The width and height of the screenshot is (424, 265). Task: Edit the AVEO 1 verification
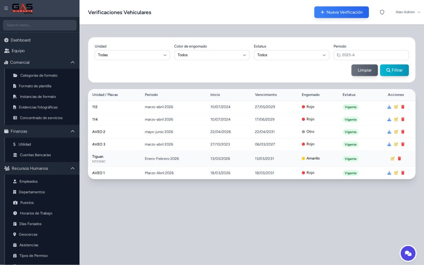point(396,173)
